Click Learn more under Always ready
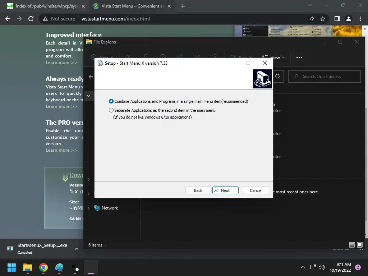Viewport: 368px width, 276px height. click(x=61, y=106)
